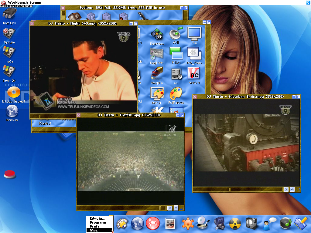
Task: Click the 'Workbench Screen' title text
Action: 25,2
